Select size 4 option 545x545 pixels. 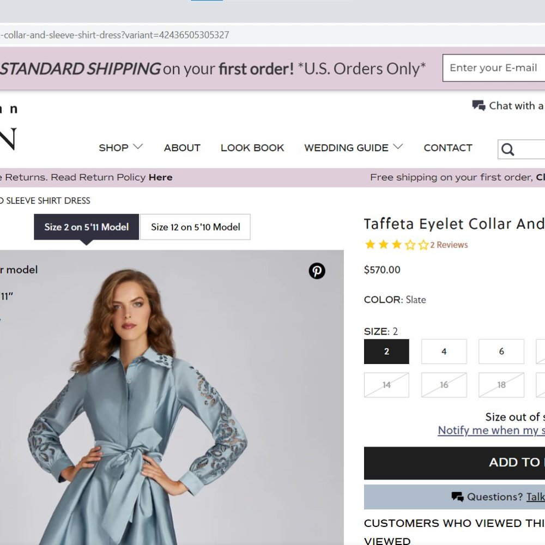click(444, 352)
